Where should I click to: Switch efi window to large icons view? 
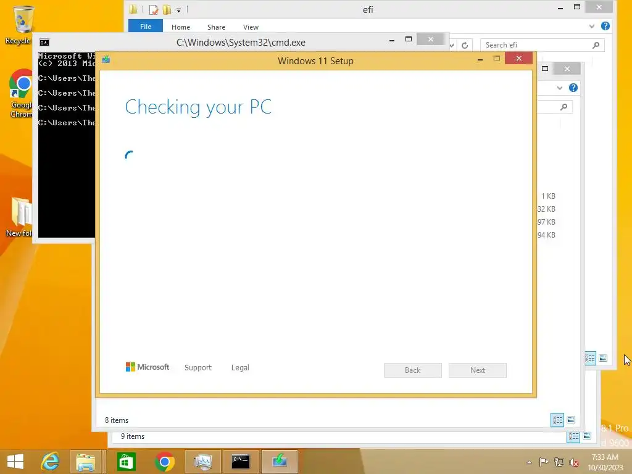click(x=603, y=358)
